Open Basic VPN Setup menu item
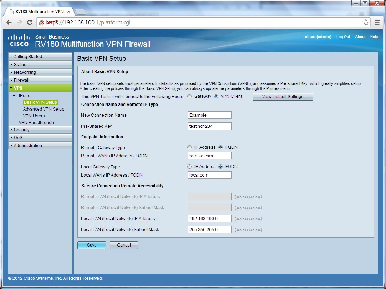The width and height of the screenshot is (386, 289). point(40,102)
